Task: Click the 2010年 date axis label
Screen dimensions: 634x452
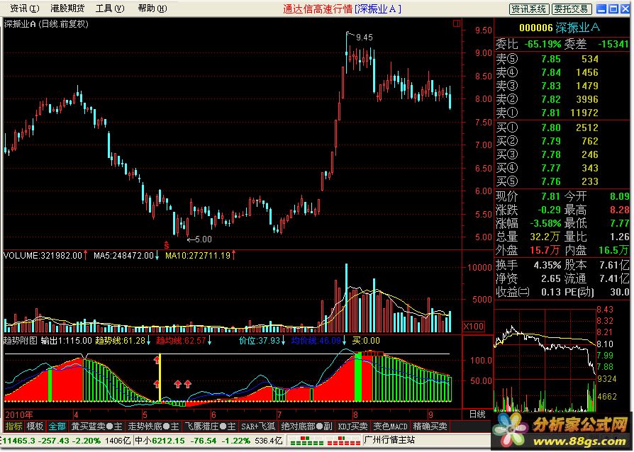Action: pyautogui.click(x=19, y=414)
